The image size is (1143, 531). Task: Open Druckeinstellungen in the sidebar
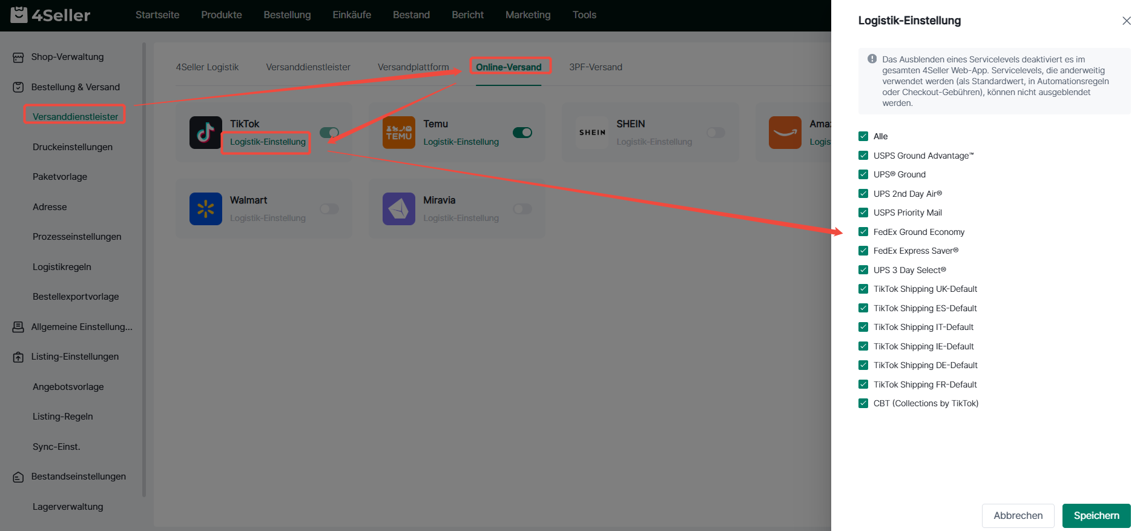point(73,147)
